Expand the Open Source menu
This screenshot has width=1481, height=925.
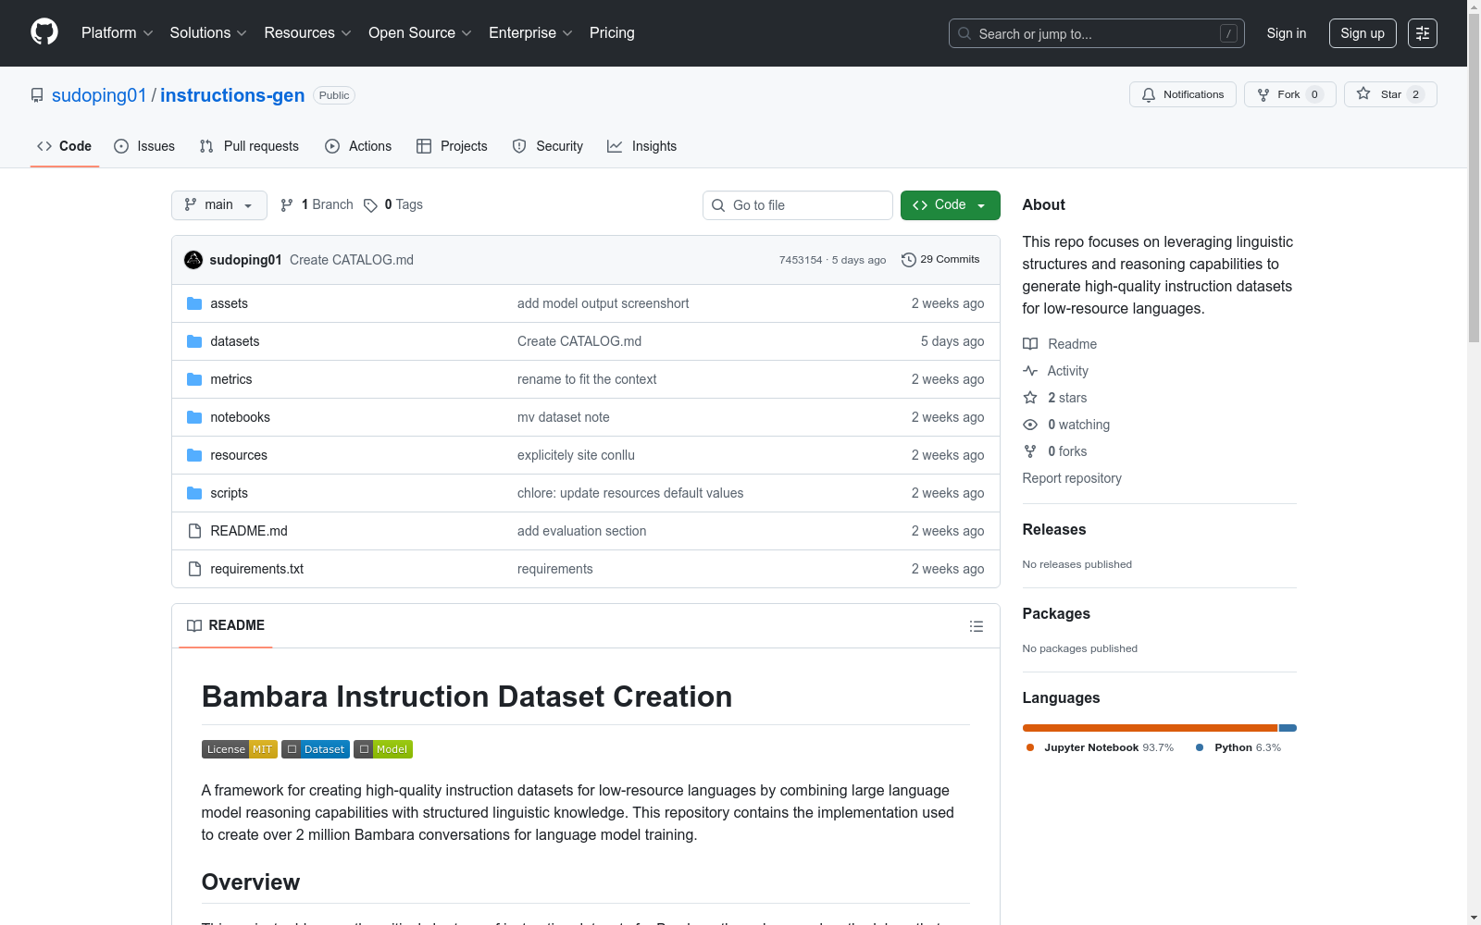coord(420,33)
